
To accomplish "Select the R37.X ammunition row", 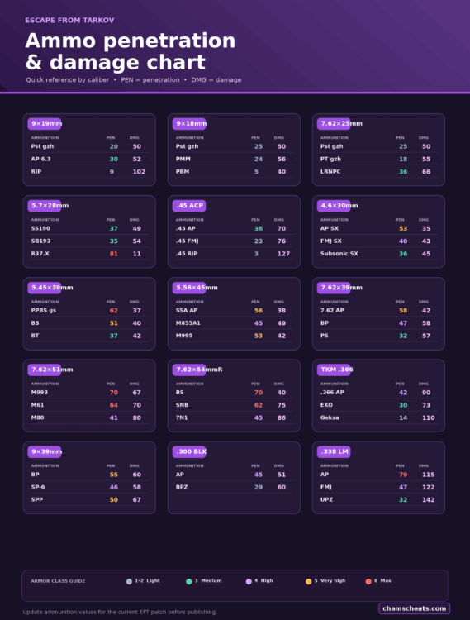I will 89,254.
